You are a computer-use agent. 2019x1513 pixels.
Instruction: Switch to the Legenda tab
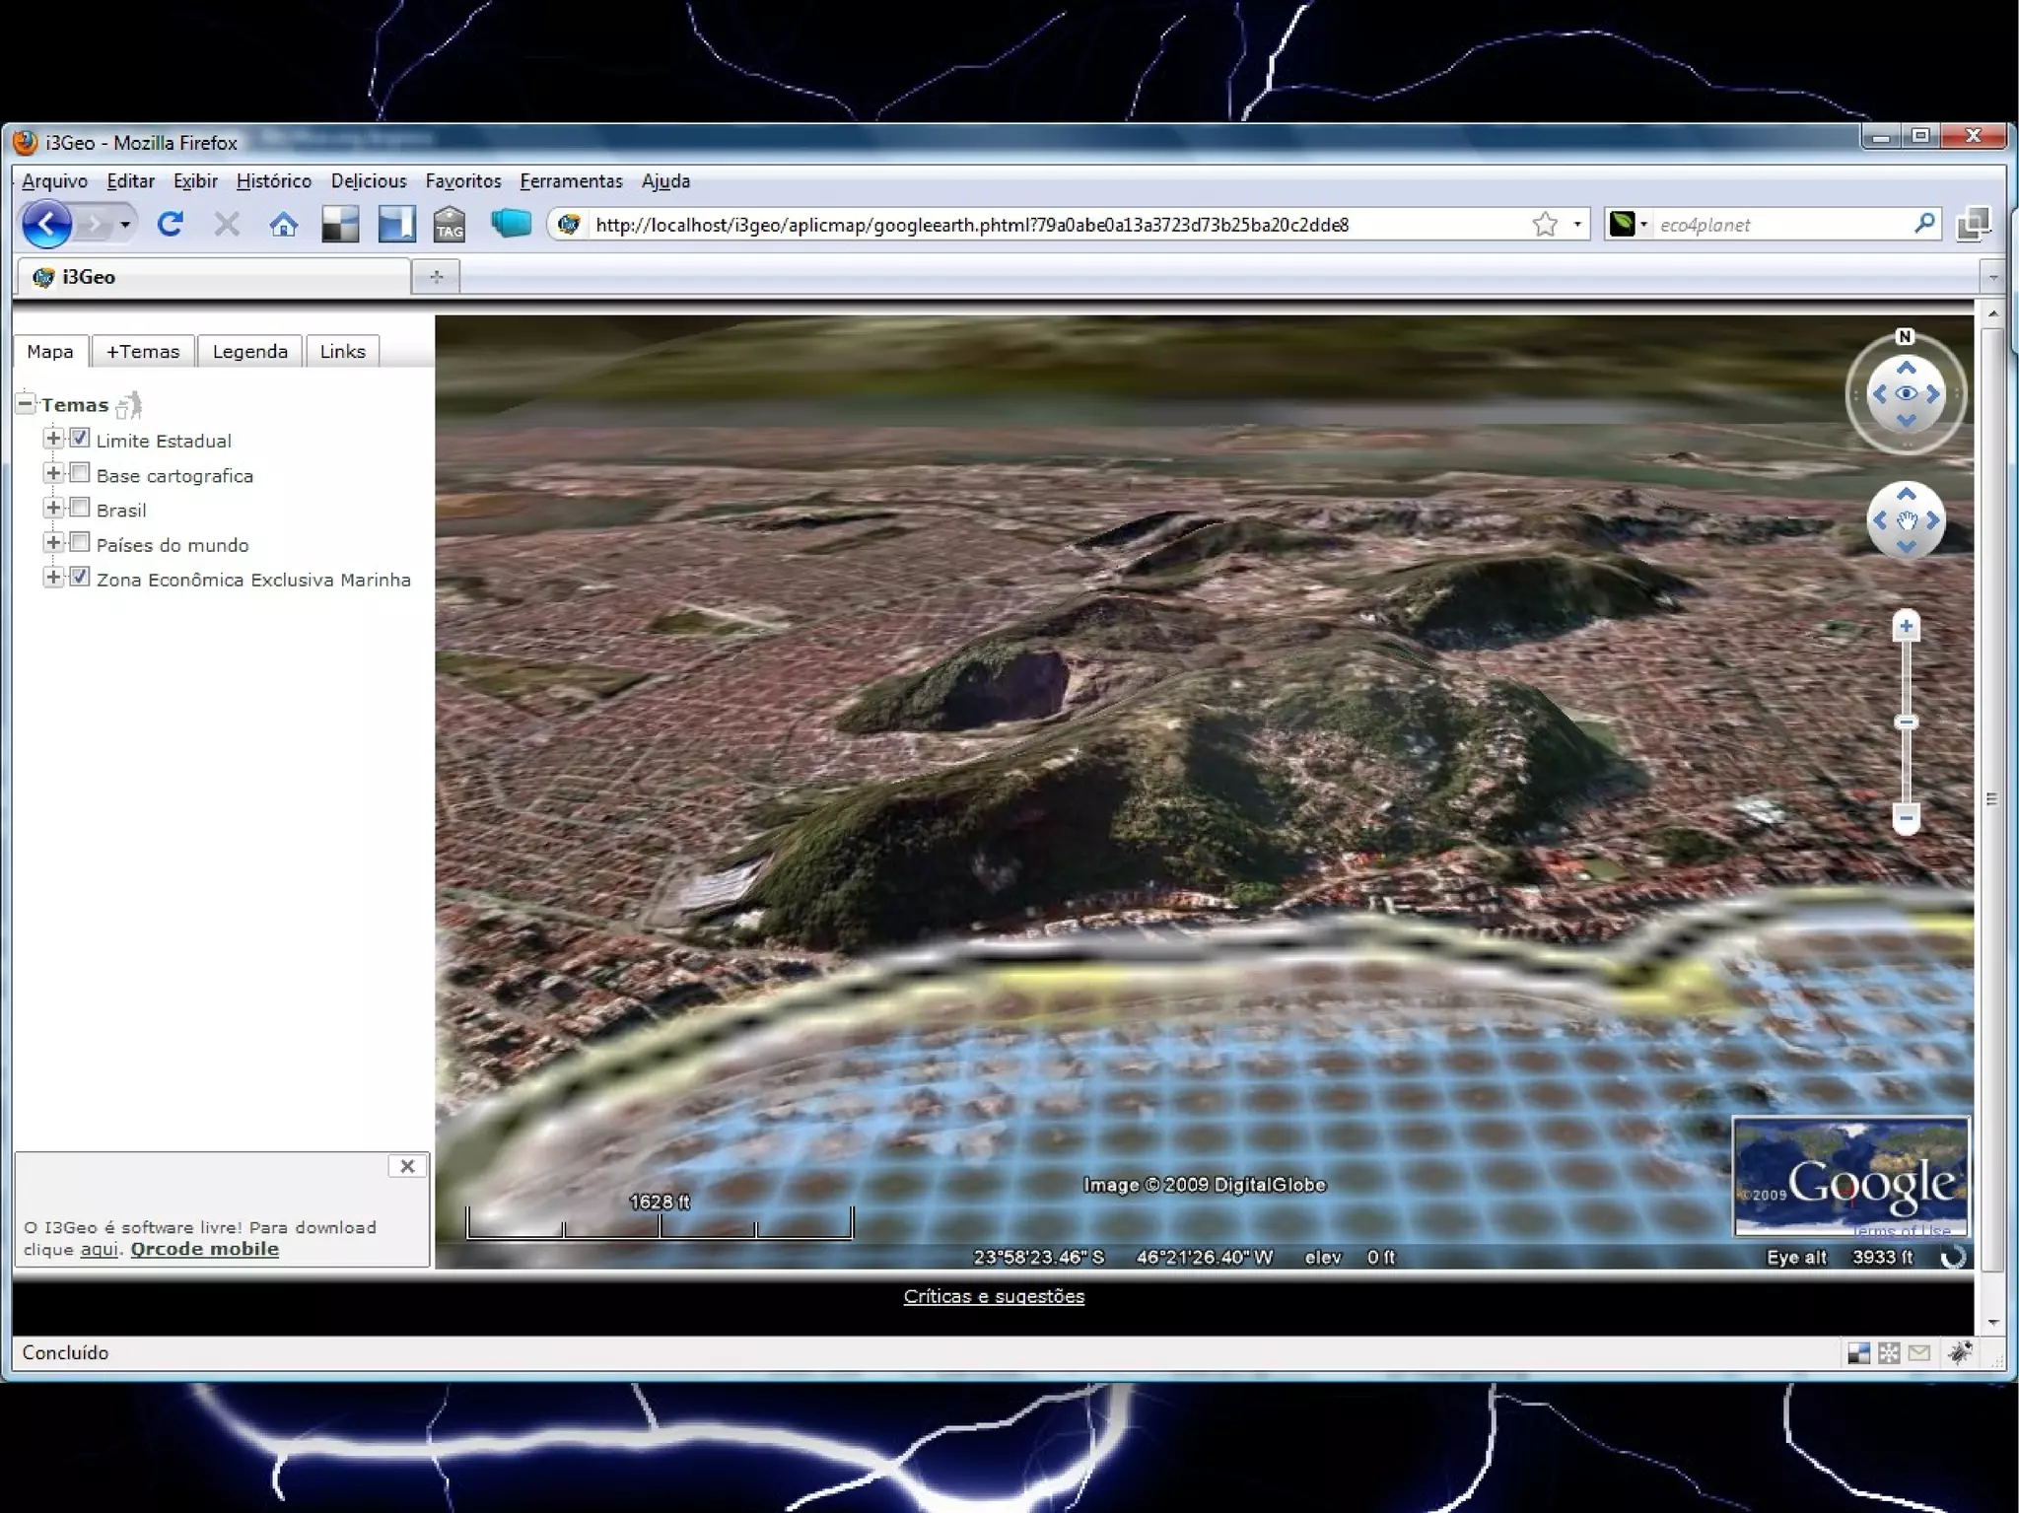pyautogui.click(x=249, y=352)
